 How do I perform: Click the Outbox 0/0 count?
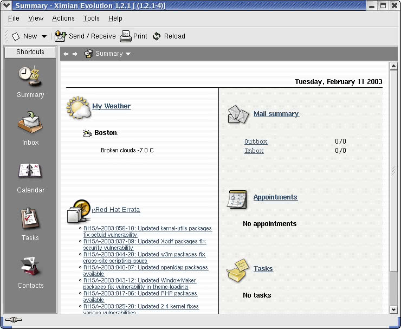click(x=340, y=141)
